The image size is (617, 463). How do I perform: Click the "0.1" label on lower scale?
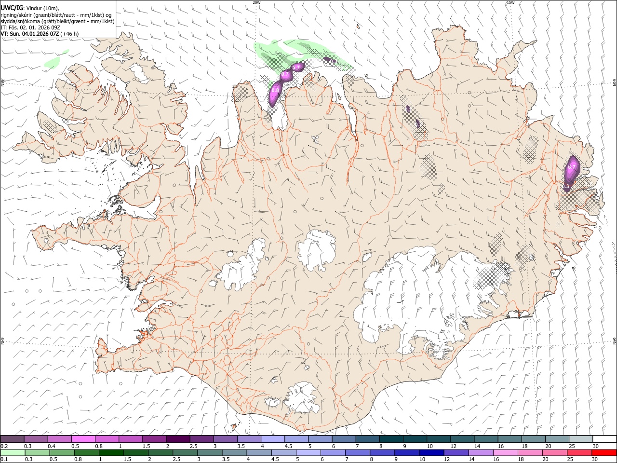(4, 459)
